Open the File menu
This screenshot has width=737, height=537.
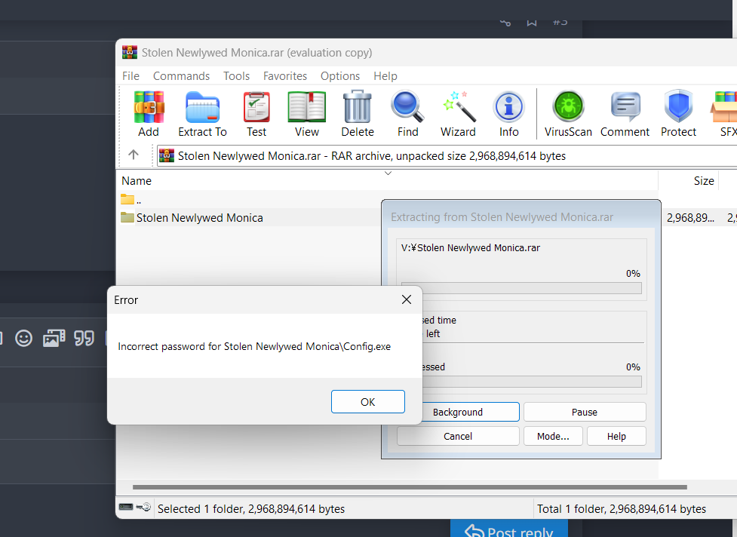coord(131,76)
